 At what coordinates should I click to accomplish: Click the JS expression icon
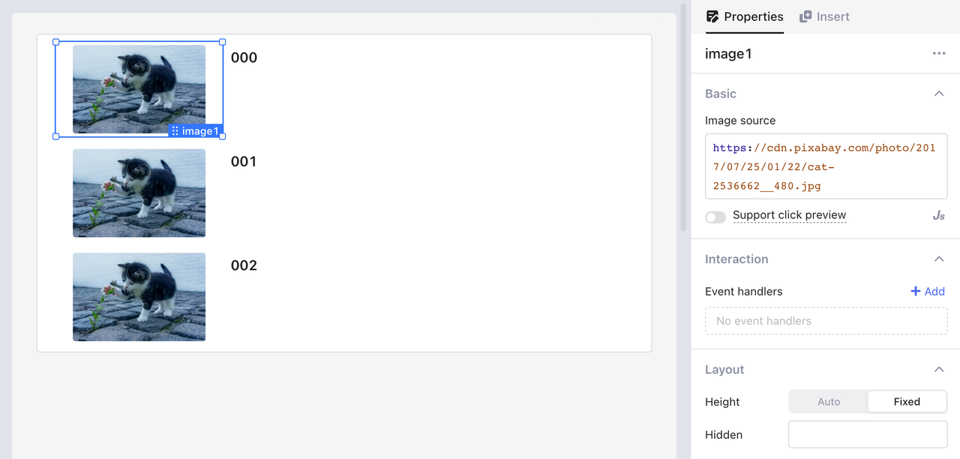pos(938,216)
